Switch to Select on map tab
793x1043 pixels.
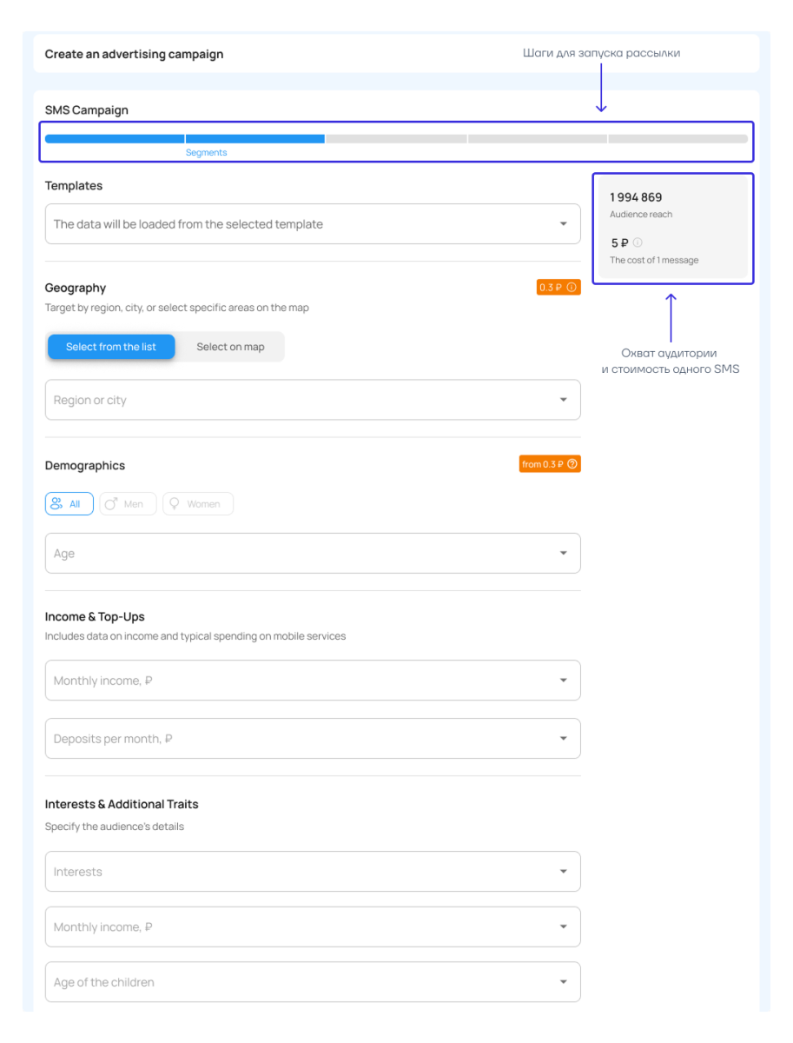pyautogui.click(x=230, y=347)
